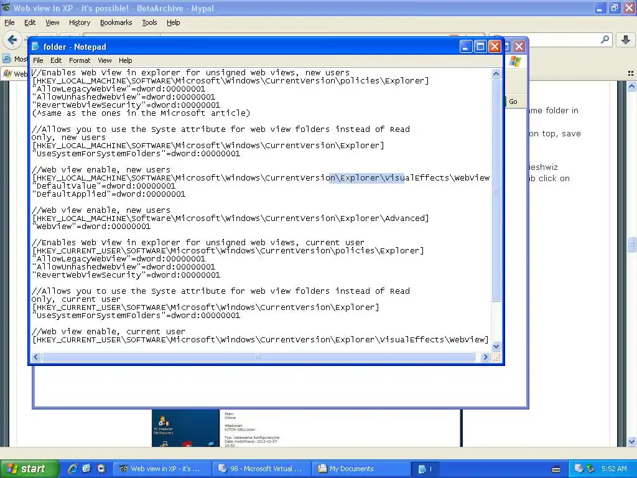This screenshot has width=637, height=478.
Task: Close the Explorer window behind Notepad
Action: click(x=519, y=46)
